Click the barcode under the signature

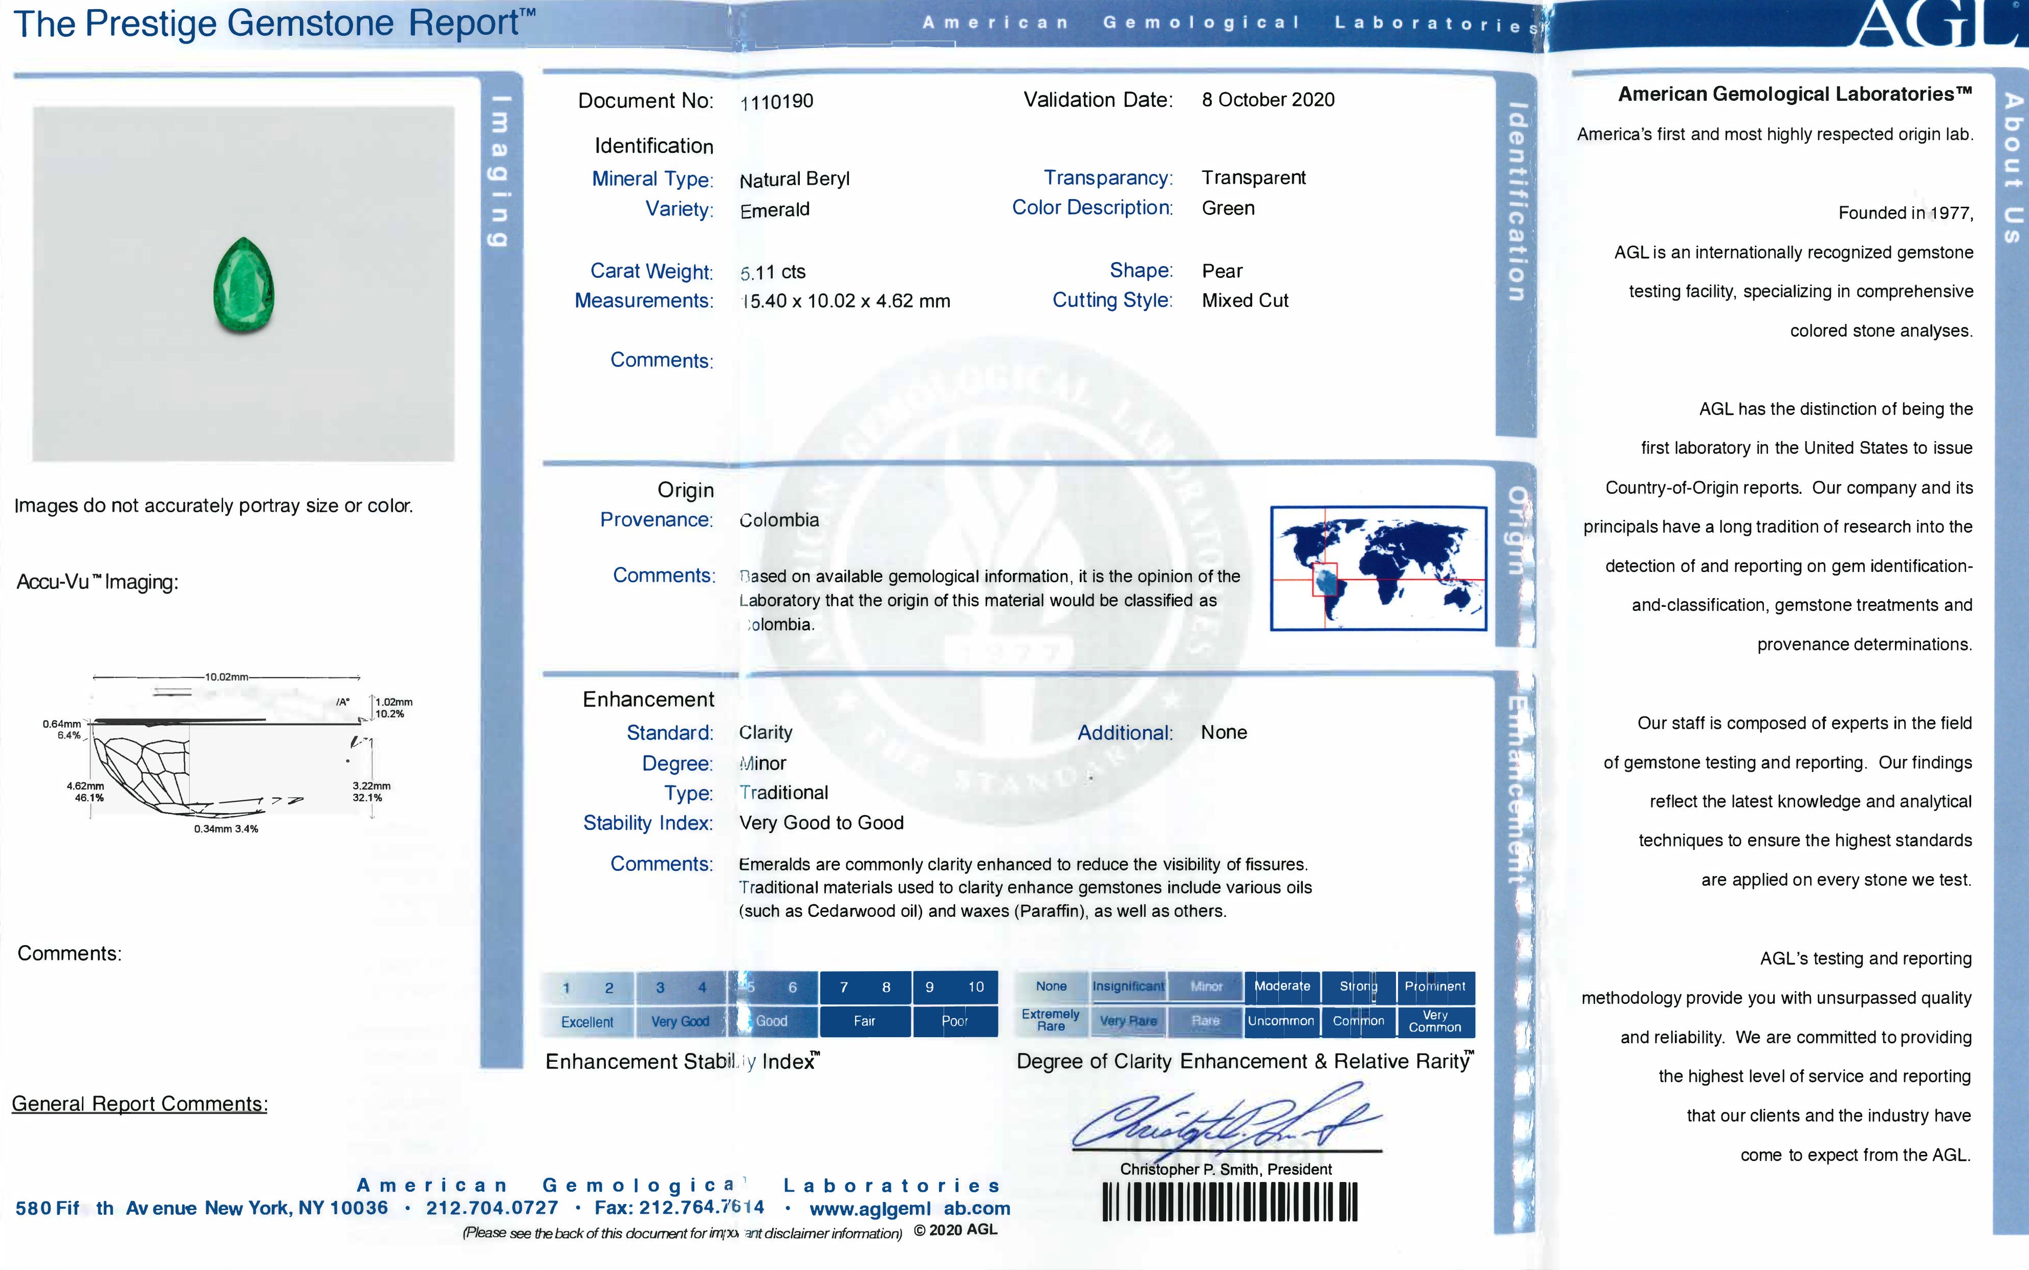[x=1230, y=1202]
